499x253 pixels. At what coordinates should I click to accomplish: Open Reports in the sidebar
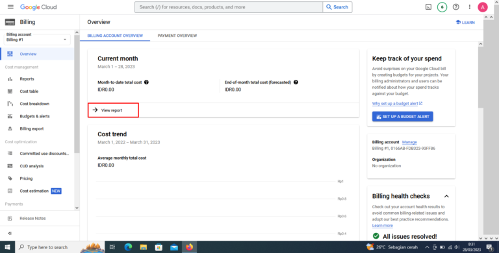tap(37, 79)
